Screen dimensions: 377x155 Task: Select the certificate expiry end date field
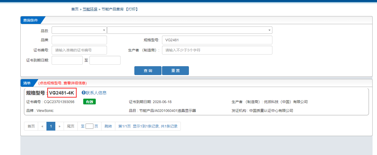tap(105, 60)
